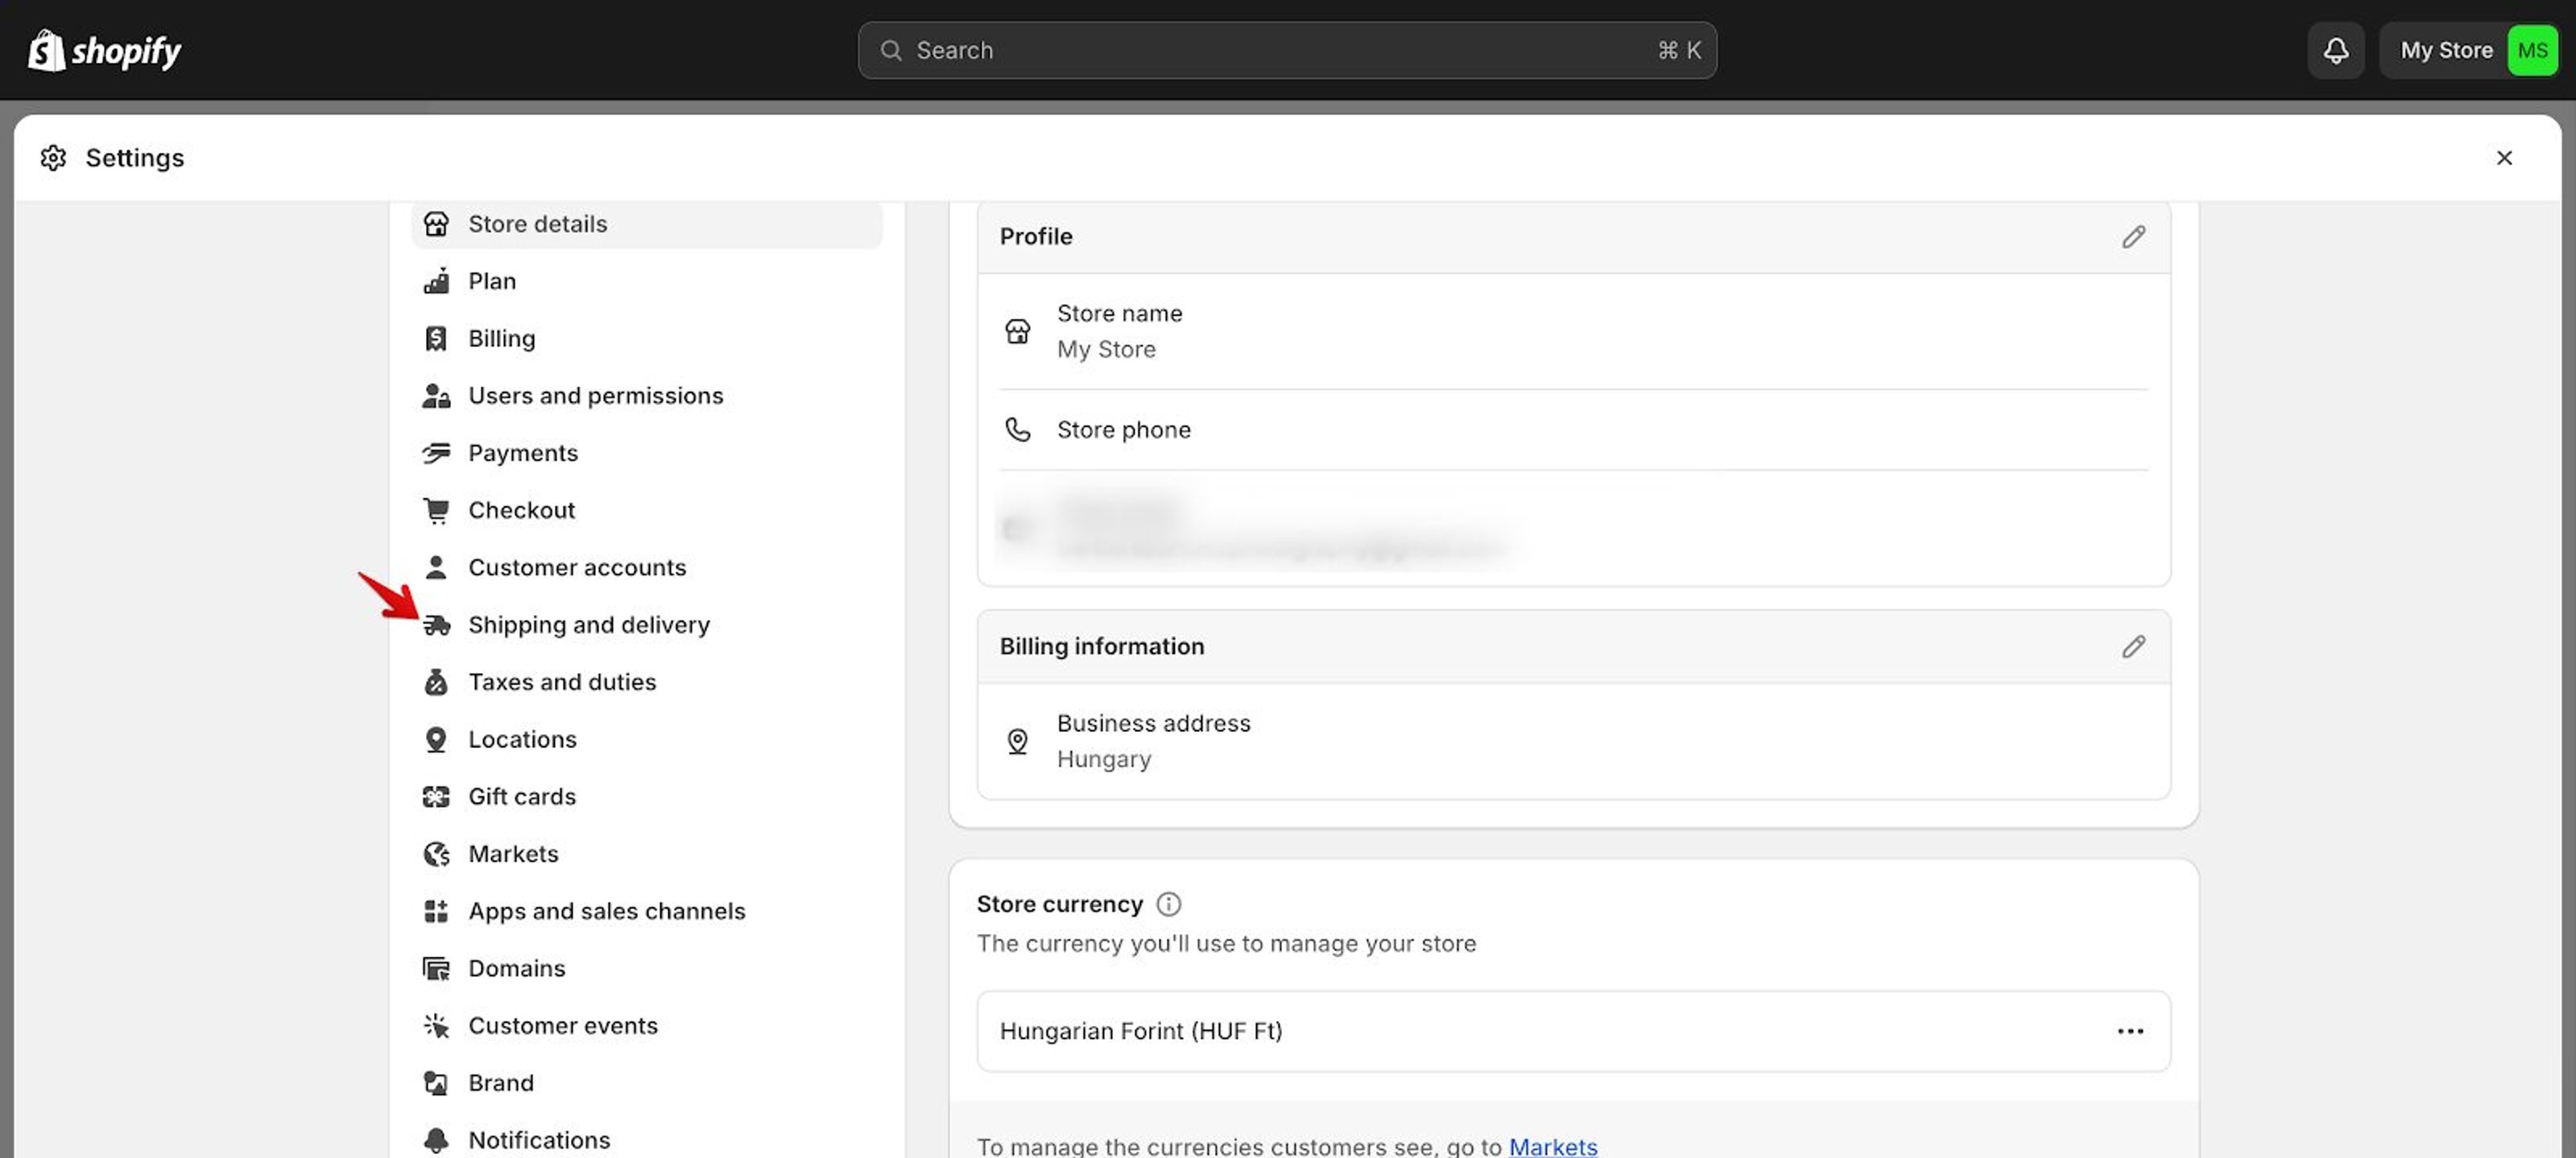Go to Plan settings
The image size is (2576, 1158).
pyautogui.click(x=647, y=281)
